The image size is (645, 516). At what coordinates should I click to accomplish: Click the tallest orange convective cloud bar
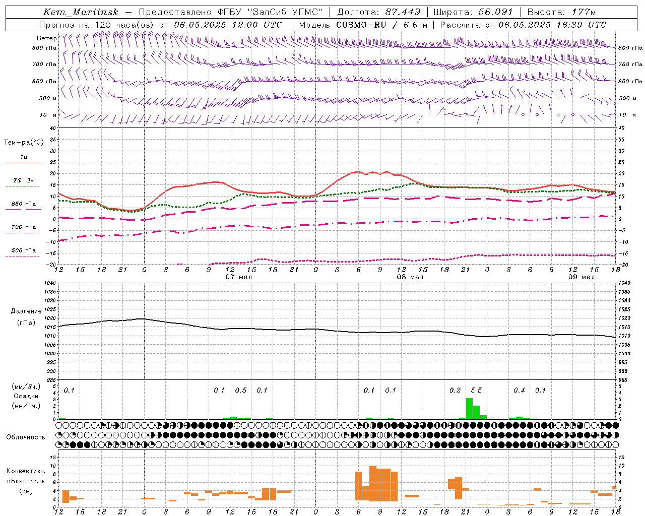373,483
